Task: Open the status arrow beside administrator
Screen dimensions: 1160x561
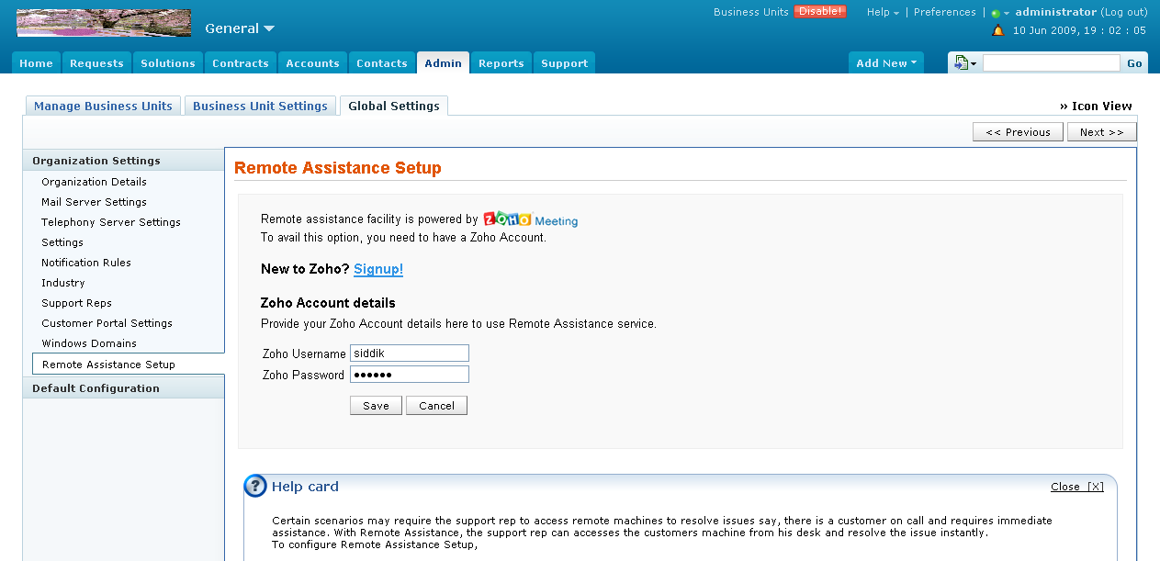Action: pyautogui.click(x=1007, y=14)
